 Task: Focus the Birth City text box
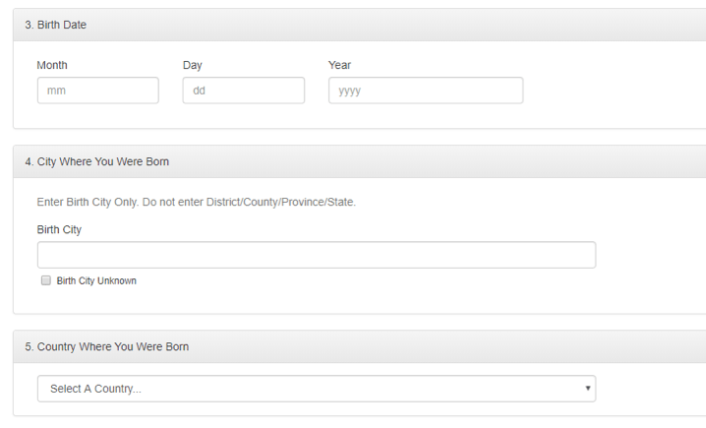click(316, 255)
